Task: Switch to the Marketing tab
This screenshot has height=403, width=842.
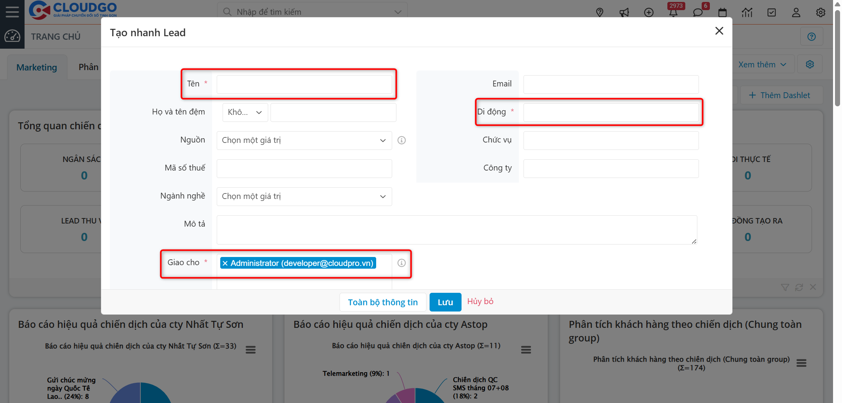Action: [37, 67]
